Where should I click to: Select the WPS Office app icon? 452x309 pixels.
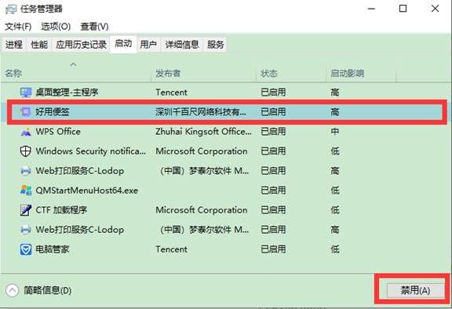point(26,132)
